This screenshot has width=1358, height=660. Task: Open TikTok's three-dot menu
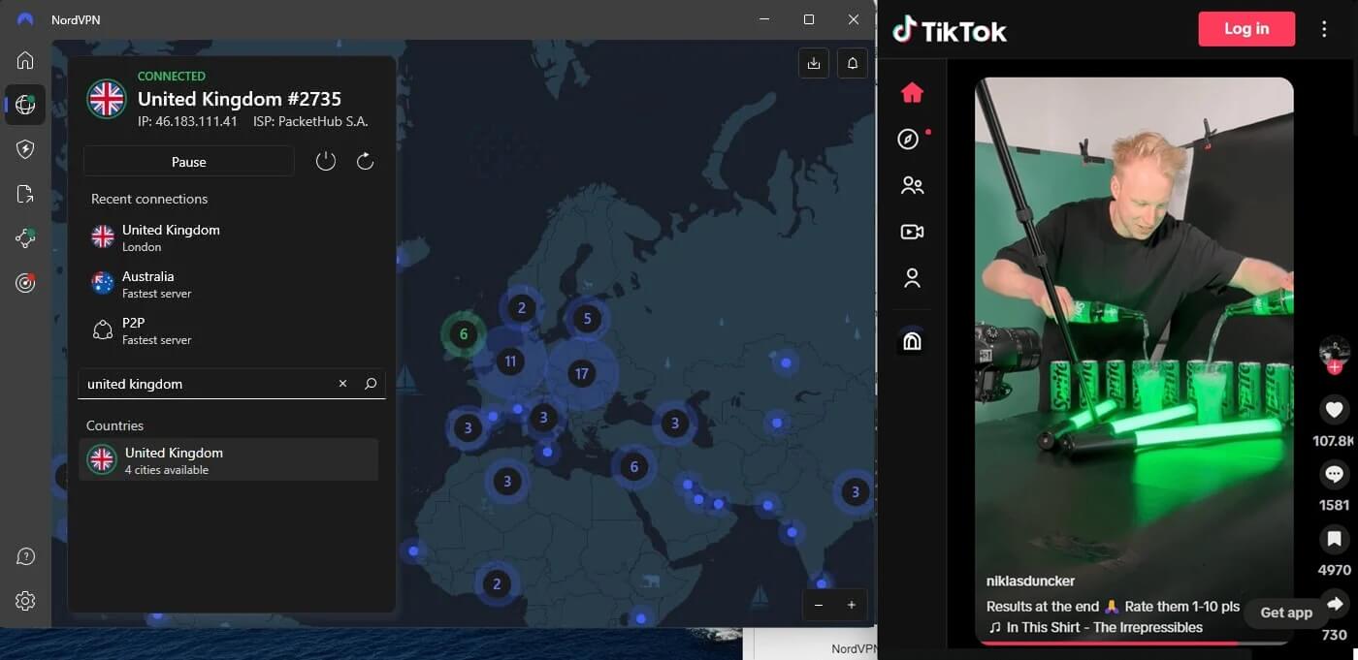[1324, 29]
